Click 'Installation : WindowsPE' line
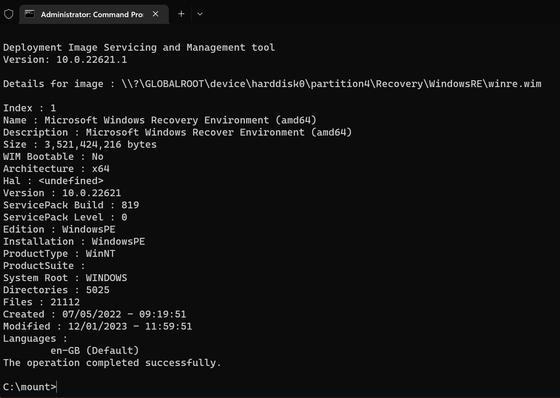This screenshot has width=560, height=398. [74, 242]
